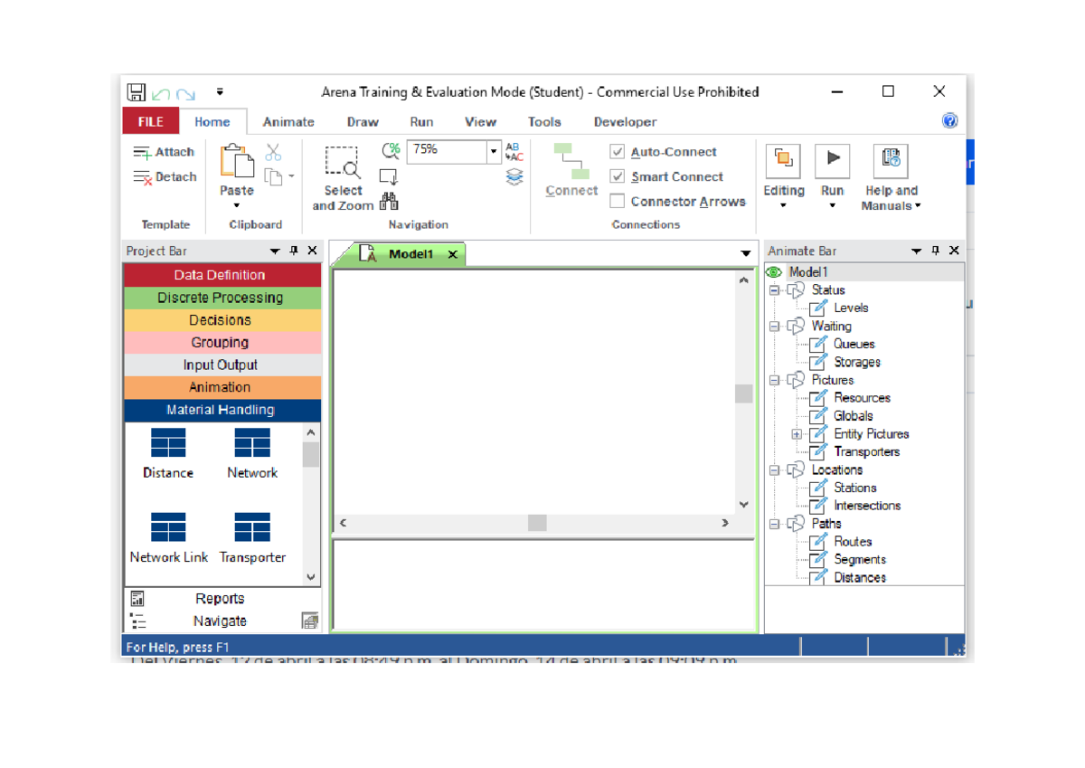Open help via the blue question mark
This screenshot has width=1085, height=768.
[949, 121]
